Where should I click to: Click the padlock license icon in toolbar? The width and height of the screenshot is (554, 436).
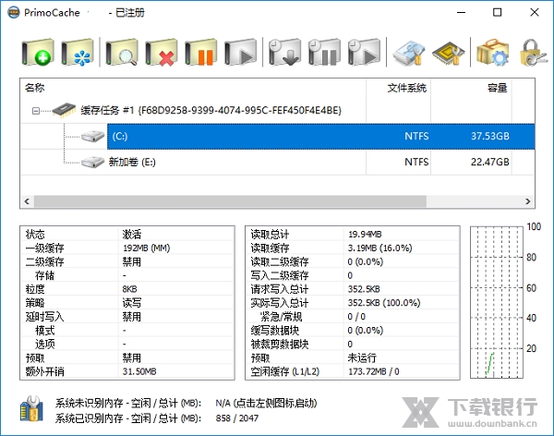click(531, 52)
